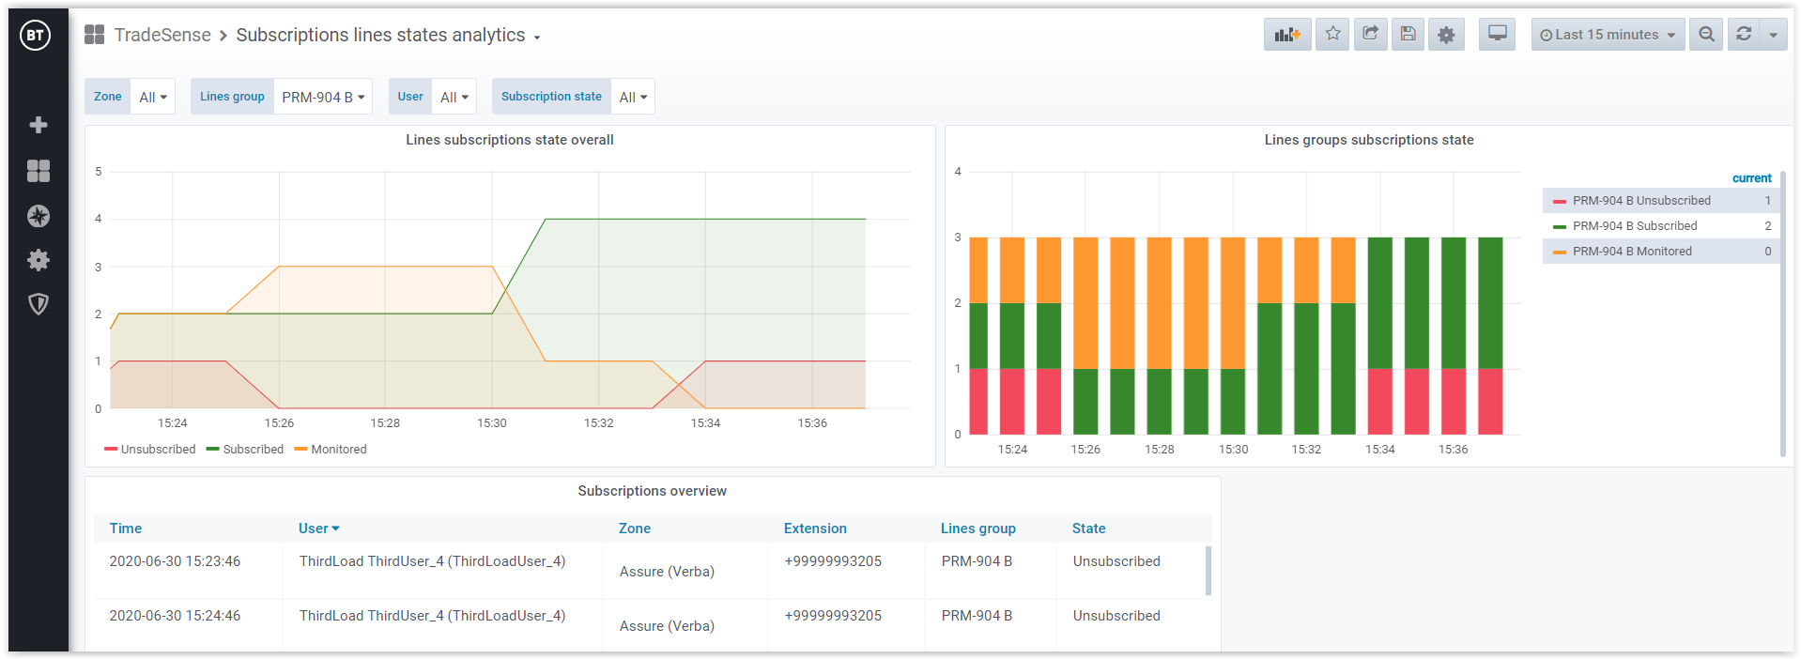Image resolution: width=1801 pixels, height=659 pixels.
Task: Click the 2020-06-30 15:24:46 time cell
Action: pyautogui.click(x=175, y=616)
